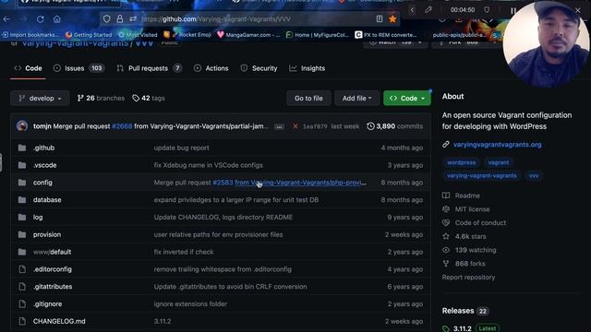Open the www/default folder
Screen dimensions: 591x332
point(52,252)
